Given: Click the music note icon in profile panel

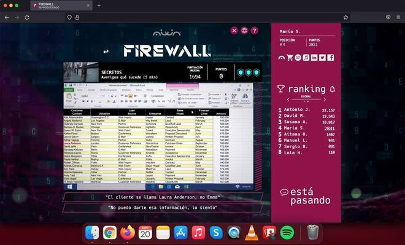Looking at the screenshot, I should coord(306,58).
